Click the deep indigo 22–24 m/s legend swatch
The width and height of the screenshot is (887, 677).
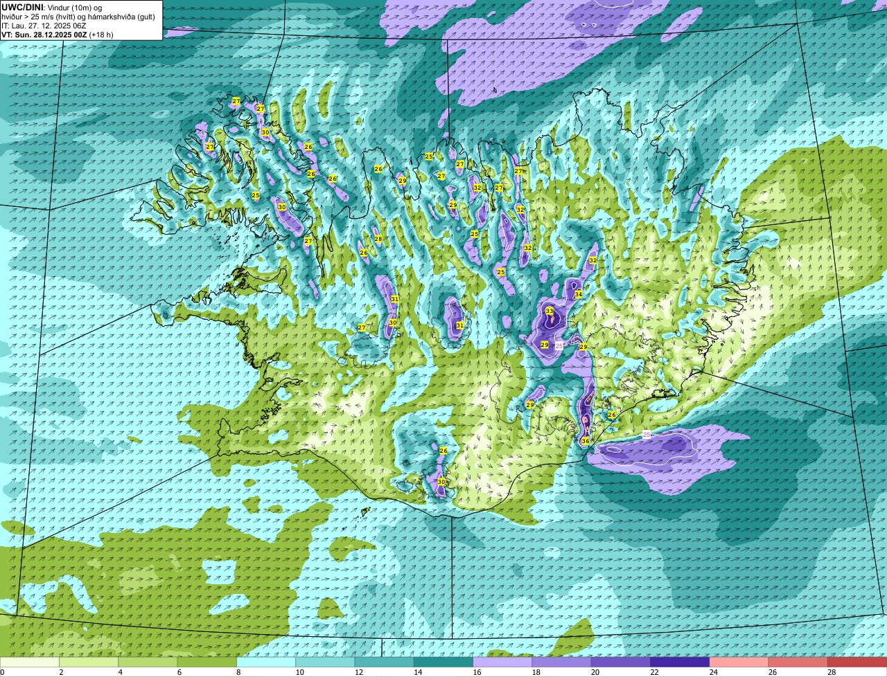coord(680,662)
